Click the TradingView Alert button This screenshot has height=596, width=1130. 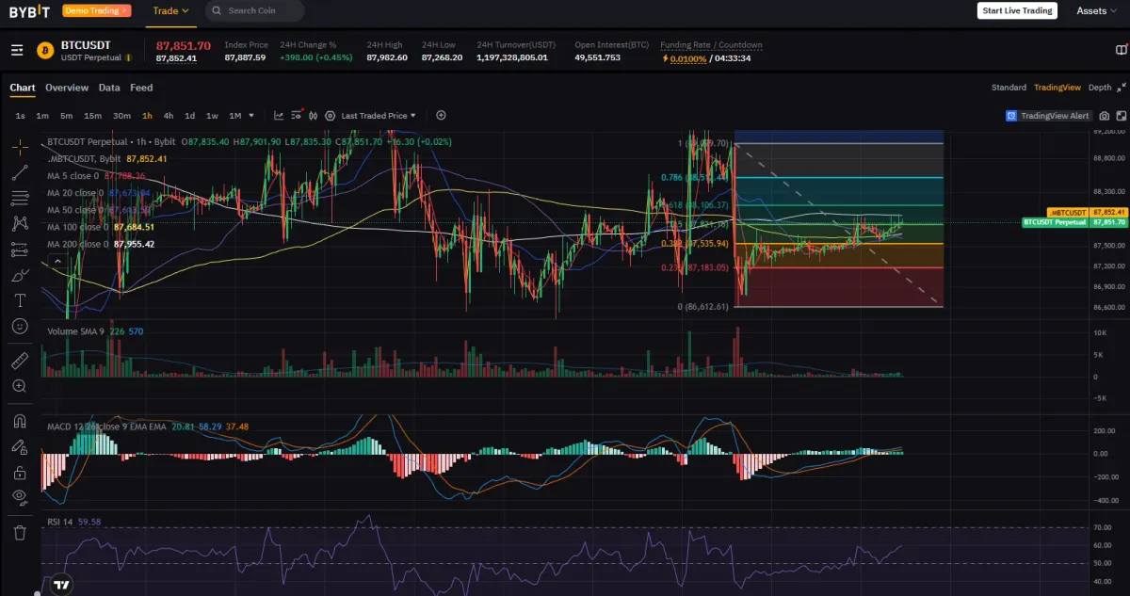tap(1048, 116)
